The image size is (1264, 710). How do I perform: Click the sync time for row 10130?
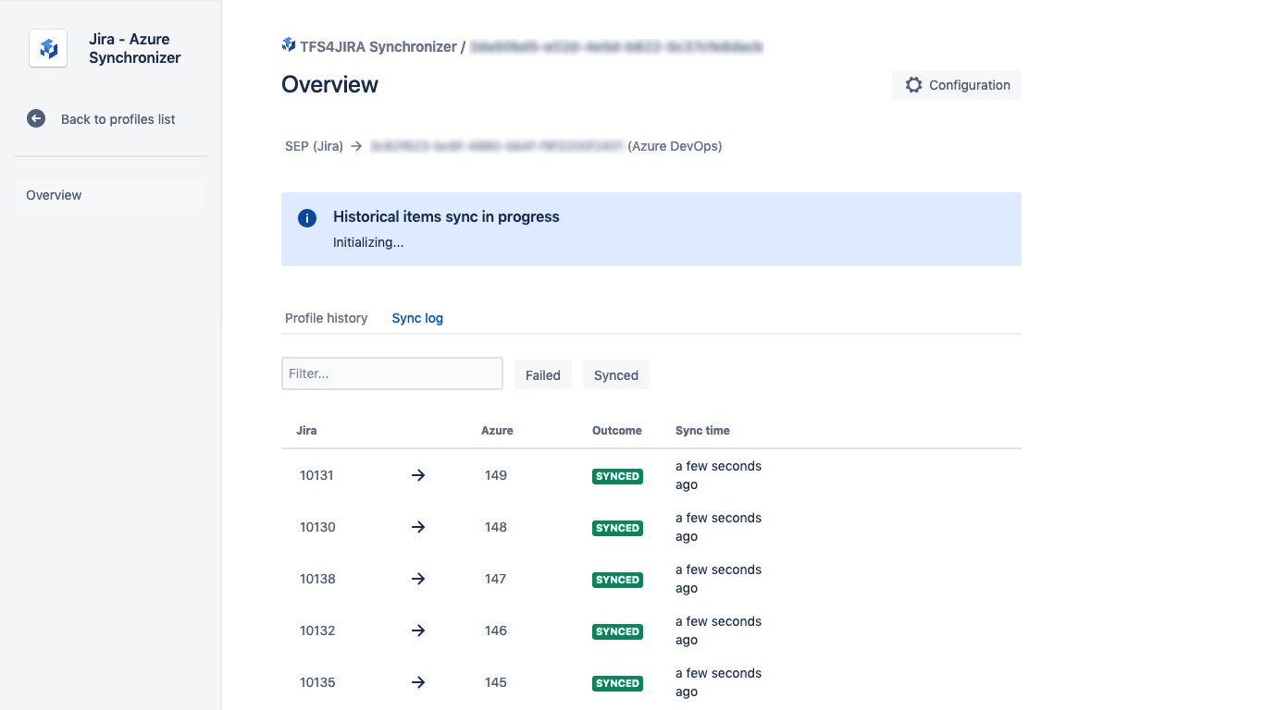pos(718,527)
